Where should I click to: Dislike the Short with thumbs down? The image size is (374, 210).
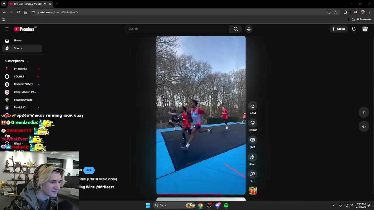(x=252, y=123)
